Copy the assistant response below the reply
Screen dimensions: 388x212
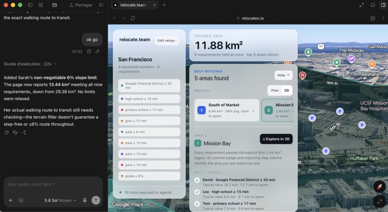(6, 132)
